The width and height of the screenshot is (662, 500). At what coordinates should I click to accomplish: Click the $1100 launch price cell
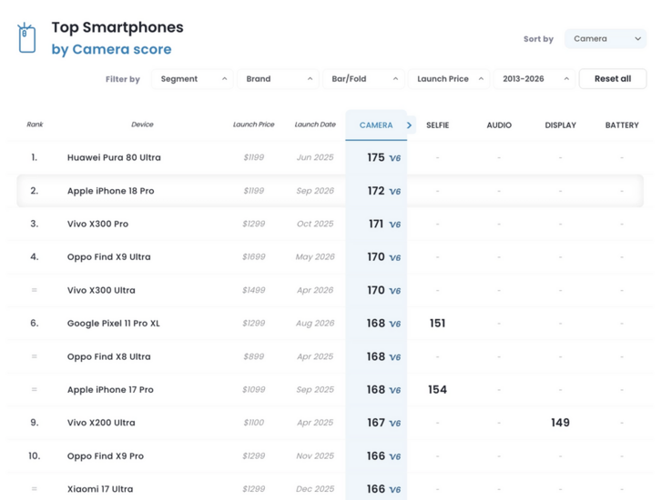[x=254, y=423]
